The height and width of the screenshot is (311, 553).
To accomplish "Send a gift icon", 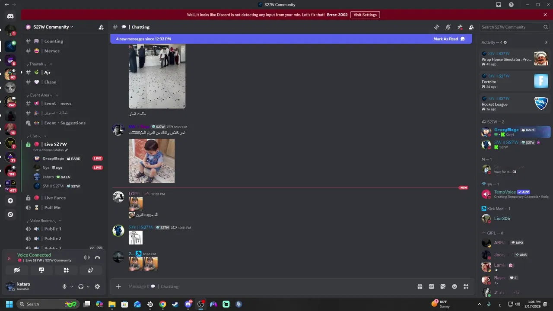I will (x=420, y=286).
